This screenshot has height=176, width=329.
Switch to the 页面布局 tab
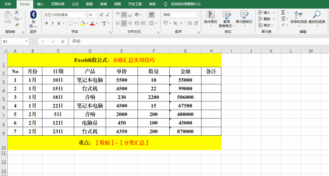[x=58, y=4]
